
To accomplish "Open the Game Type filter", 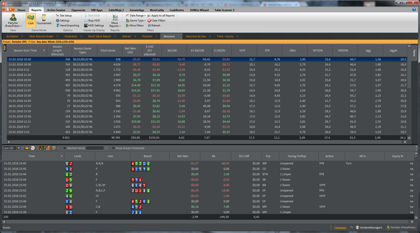I will pyautogui.click(x=136, y=20).
